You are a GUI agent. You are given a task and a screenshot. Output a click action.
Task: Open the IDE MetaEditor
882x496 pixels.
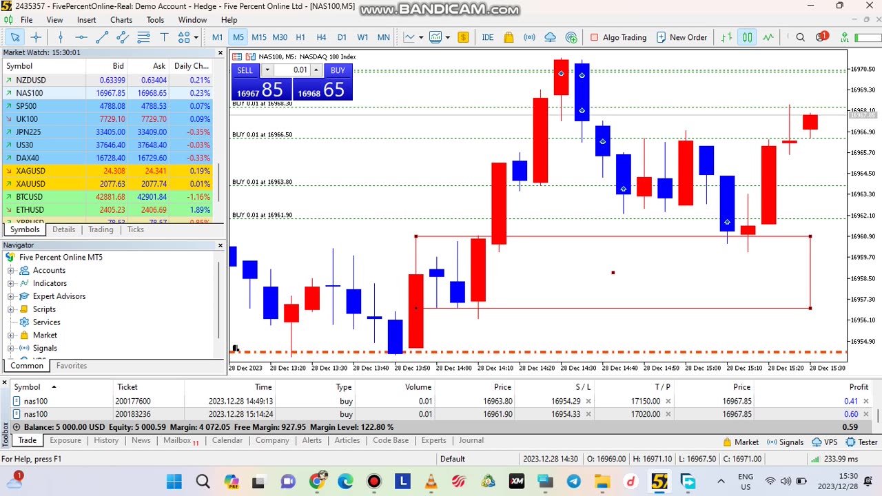coord(488,37)
